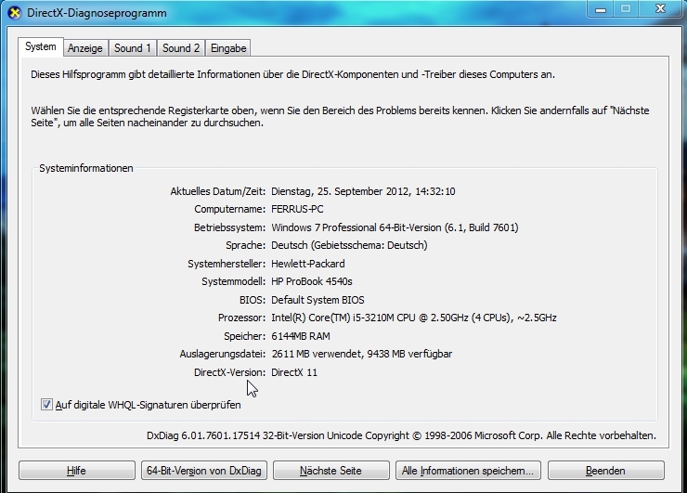The height and width of the screenshot is (493, 687).
Task: Click the Hewlett-Packard manufacturer value
Action: (x=308, y=264)
